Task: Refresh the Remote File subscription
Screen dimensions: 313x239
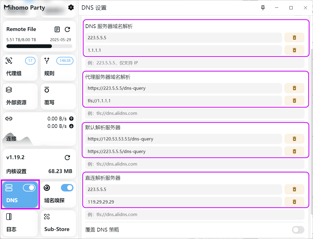Action: click(x=68, y=29)
